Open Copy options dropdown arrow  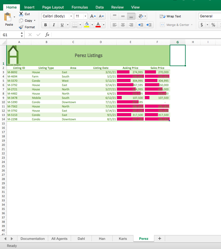point(35,21)
